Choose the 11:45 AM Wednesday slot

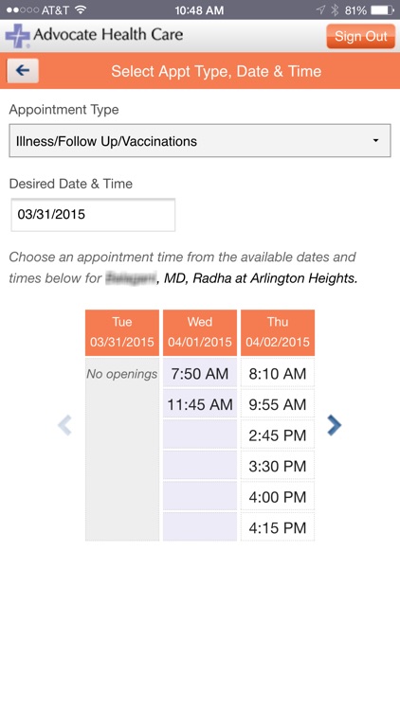coord(200,404)
